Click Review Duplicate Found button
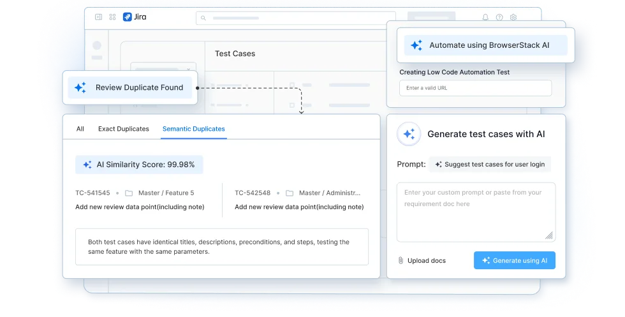The width and height of the screenshot is (625, 317). [x=130, y=87]
